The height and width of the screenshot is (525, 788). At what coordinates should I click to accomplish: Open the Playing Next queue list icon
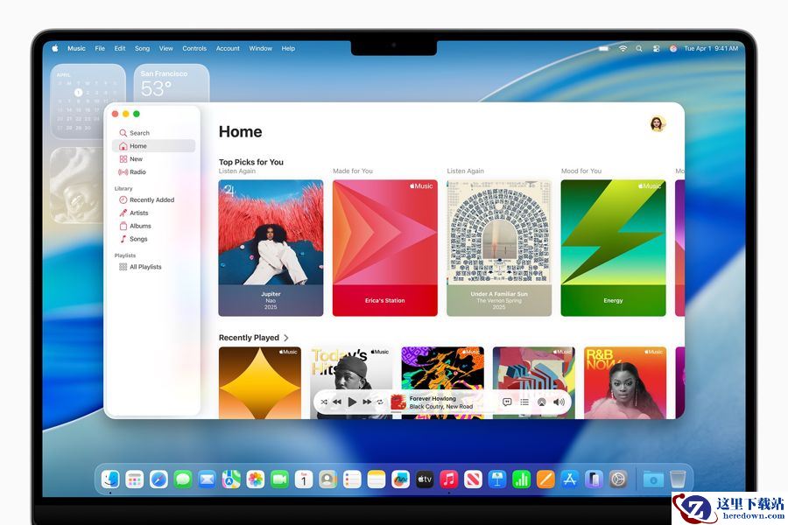click(524, 402)
